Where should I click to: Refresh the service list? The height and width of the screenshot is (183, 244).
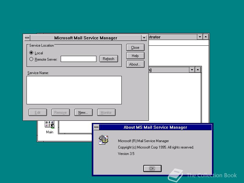click(x=109, y=59)
